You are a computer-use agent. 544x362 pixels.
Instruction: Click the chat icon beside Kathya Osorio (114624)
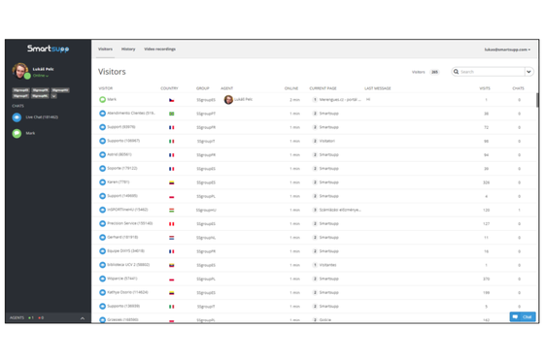coord(102,293)
